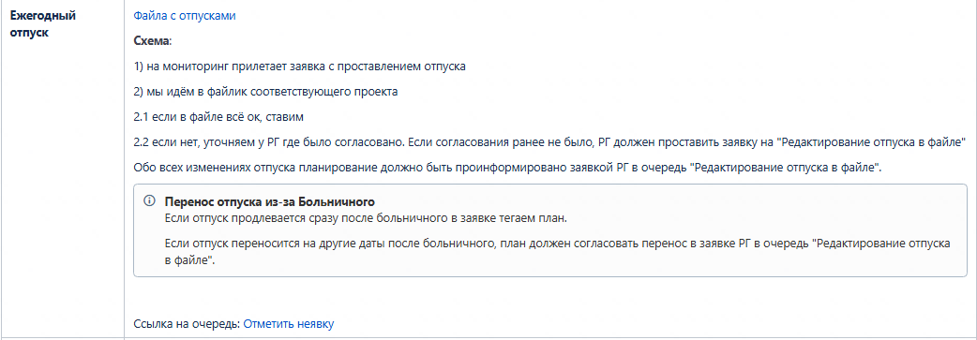Click the bold "Схема" heading
Image resolution: width=977 pixels, height=340 pixels.
(151, 41)
